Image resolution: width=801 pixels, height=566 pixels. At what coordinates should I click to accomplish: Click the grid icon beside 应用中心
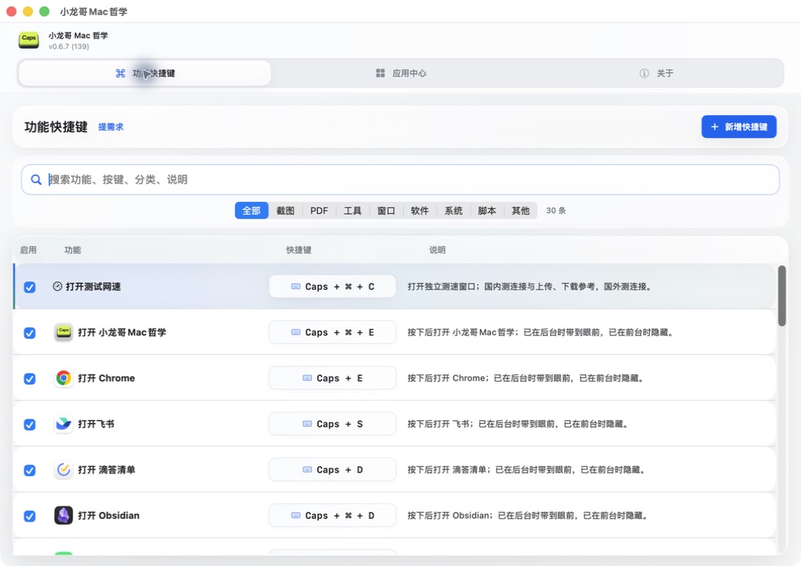pyautogui.click(x=380, y=74)
